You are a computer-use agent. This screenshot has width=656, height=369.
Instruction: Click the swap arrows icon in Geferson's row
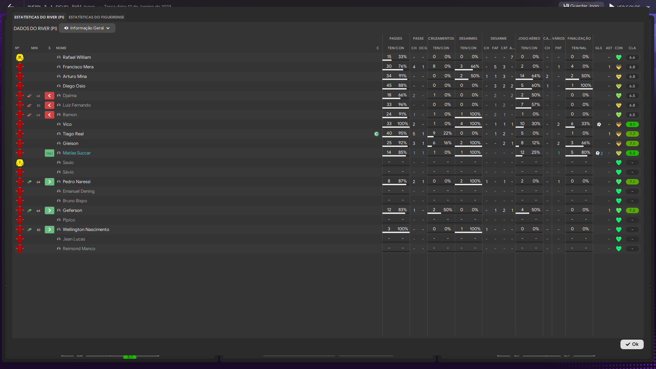29,210
